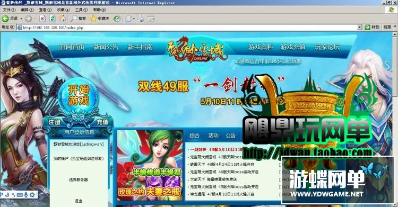Screen dimensions: 398x207
Task: Expand the Mail button dropdown arrow
Action: [x=134, y=19]
